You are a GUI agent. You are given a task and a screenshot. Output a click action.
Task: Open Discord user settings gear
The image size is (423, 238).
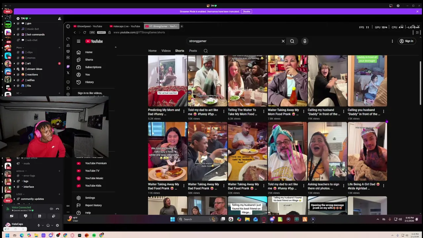coord(57,225)
